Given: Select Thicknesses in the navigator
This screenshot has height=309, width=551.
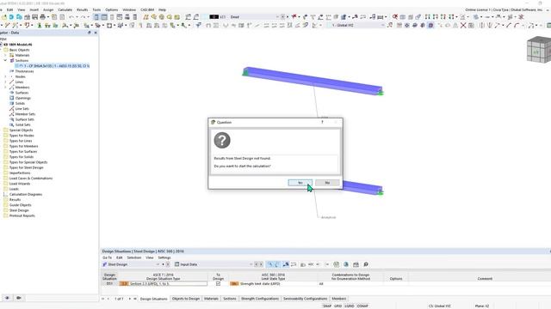Looking at the screenshot, I should pyautogui.click(x=24, y=71).
